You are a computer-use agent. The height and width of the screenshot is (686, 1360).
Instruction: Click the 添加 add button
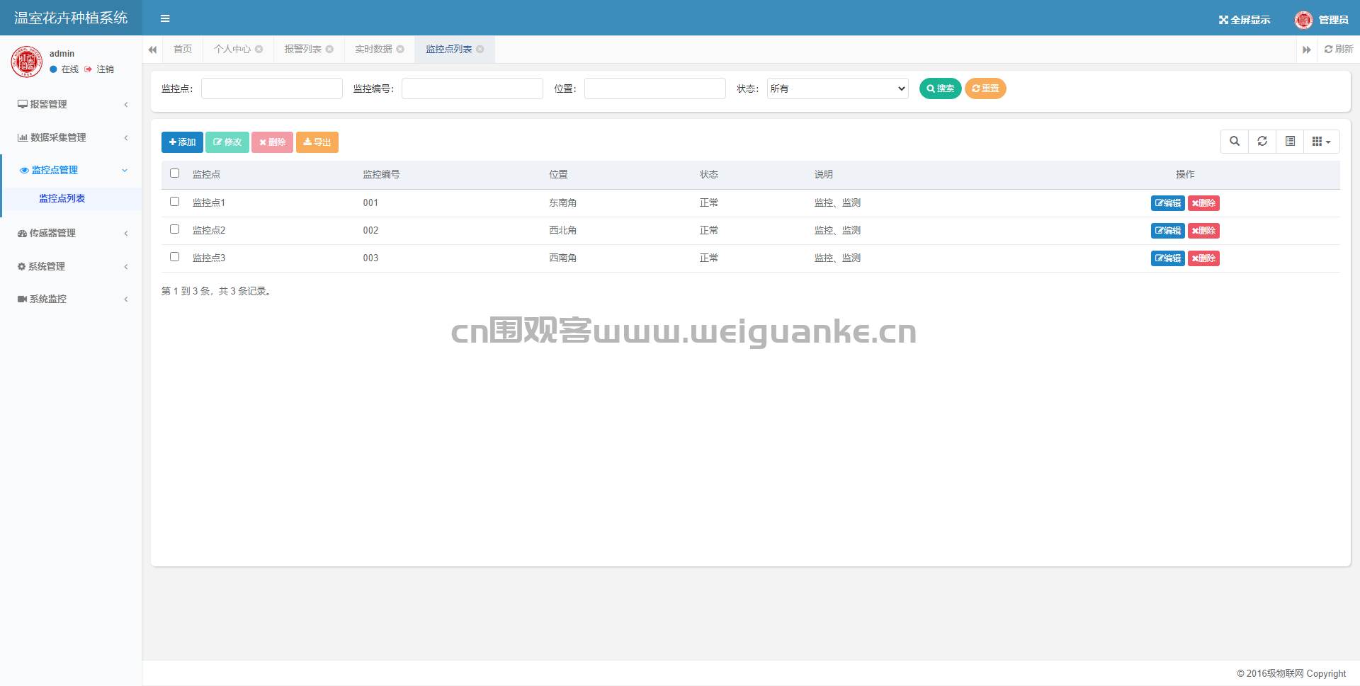click(182, 142)
